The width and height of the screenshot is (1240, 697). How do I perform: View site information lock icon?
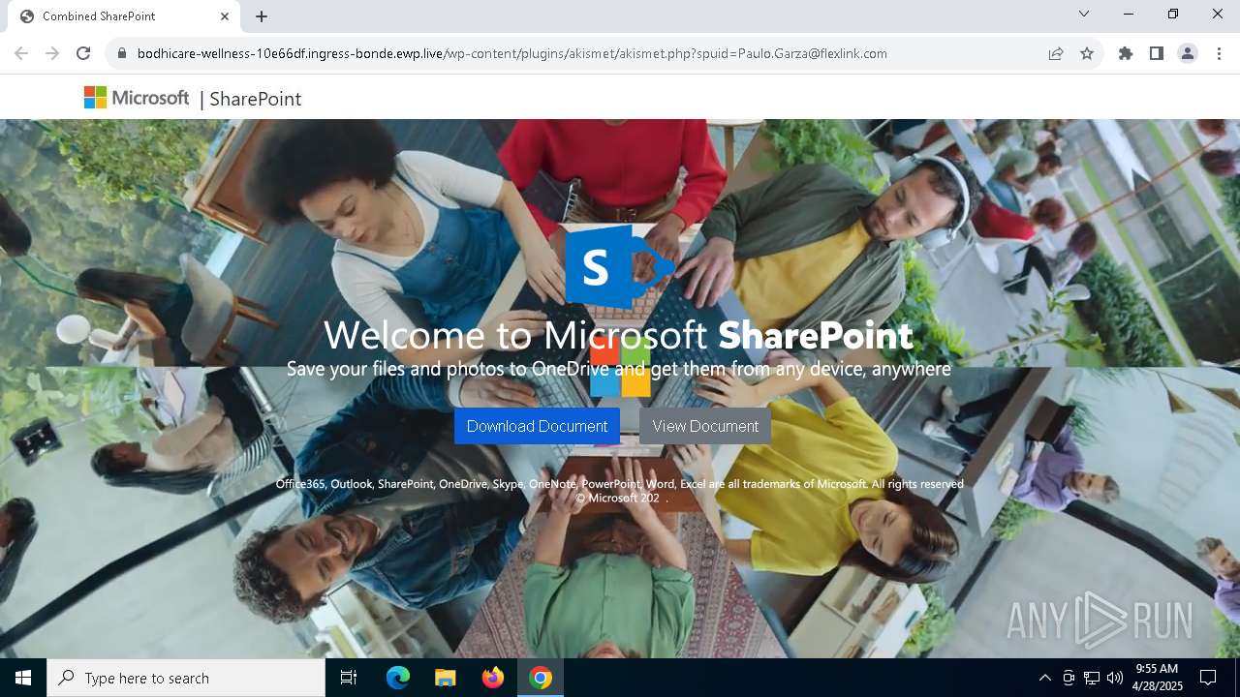point(121,54)
